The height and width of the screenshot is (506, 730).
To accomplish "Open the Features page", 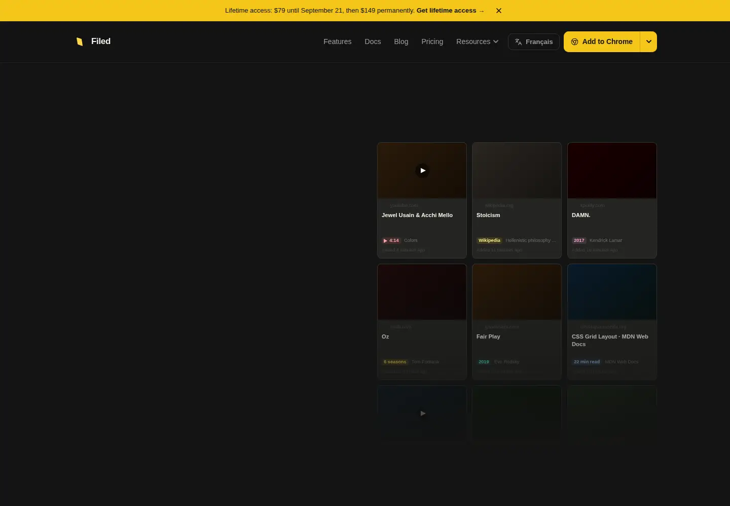I will click(337, 41).
